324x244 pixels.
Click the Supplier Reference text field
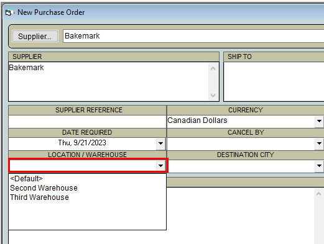(x=87, y=121)
